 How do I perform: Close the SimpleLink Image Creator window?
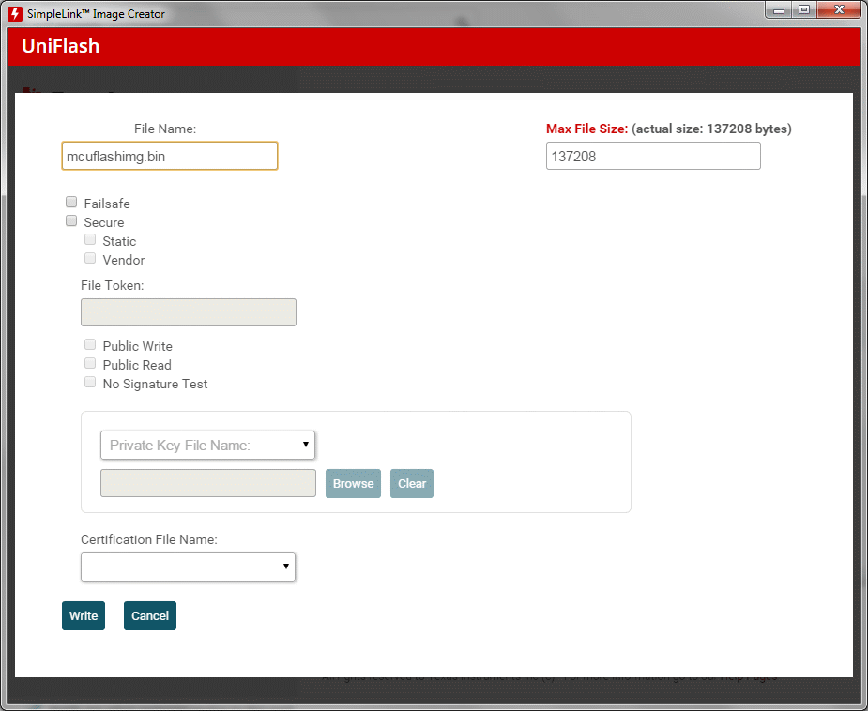(839, 10)
